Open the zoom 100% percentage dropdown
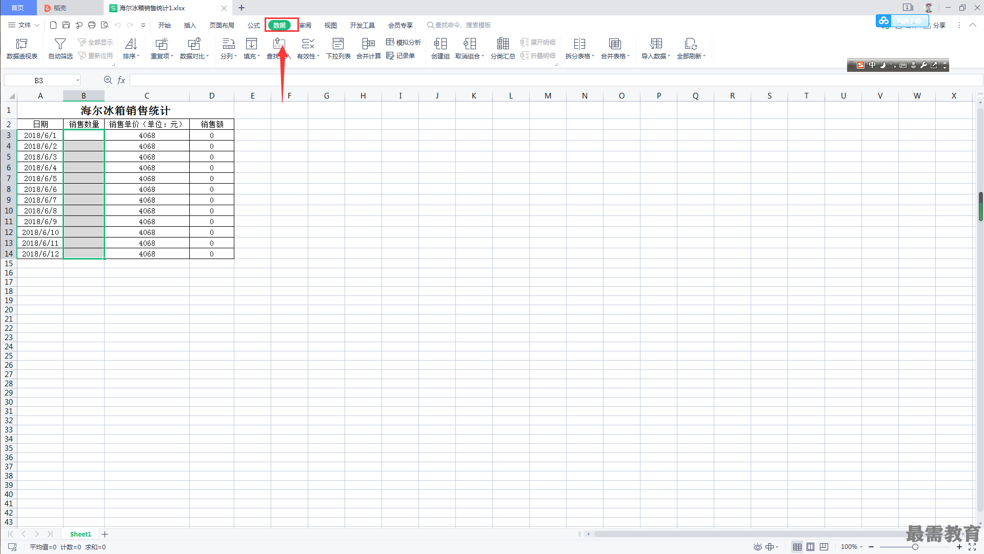The height and width of the screenshot is (554, 984). click(x=852, y=547)
